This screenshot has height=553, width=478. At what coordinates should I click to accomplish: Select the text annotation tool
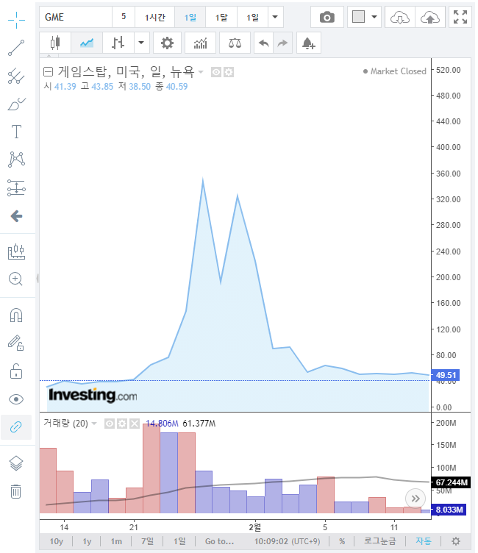16,132
